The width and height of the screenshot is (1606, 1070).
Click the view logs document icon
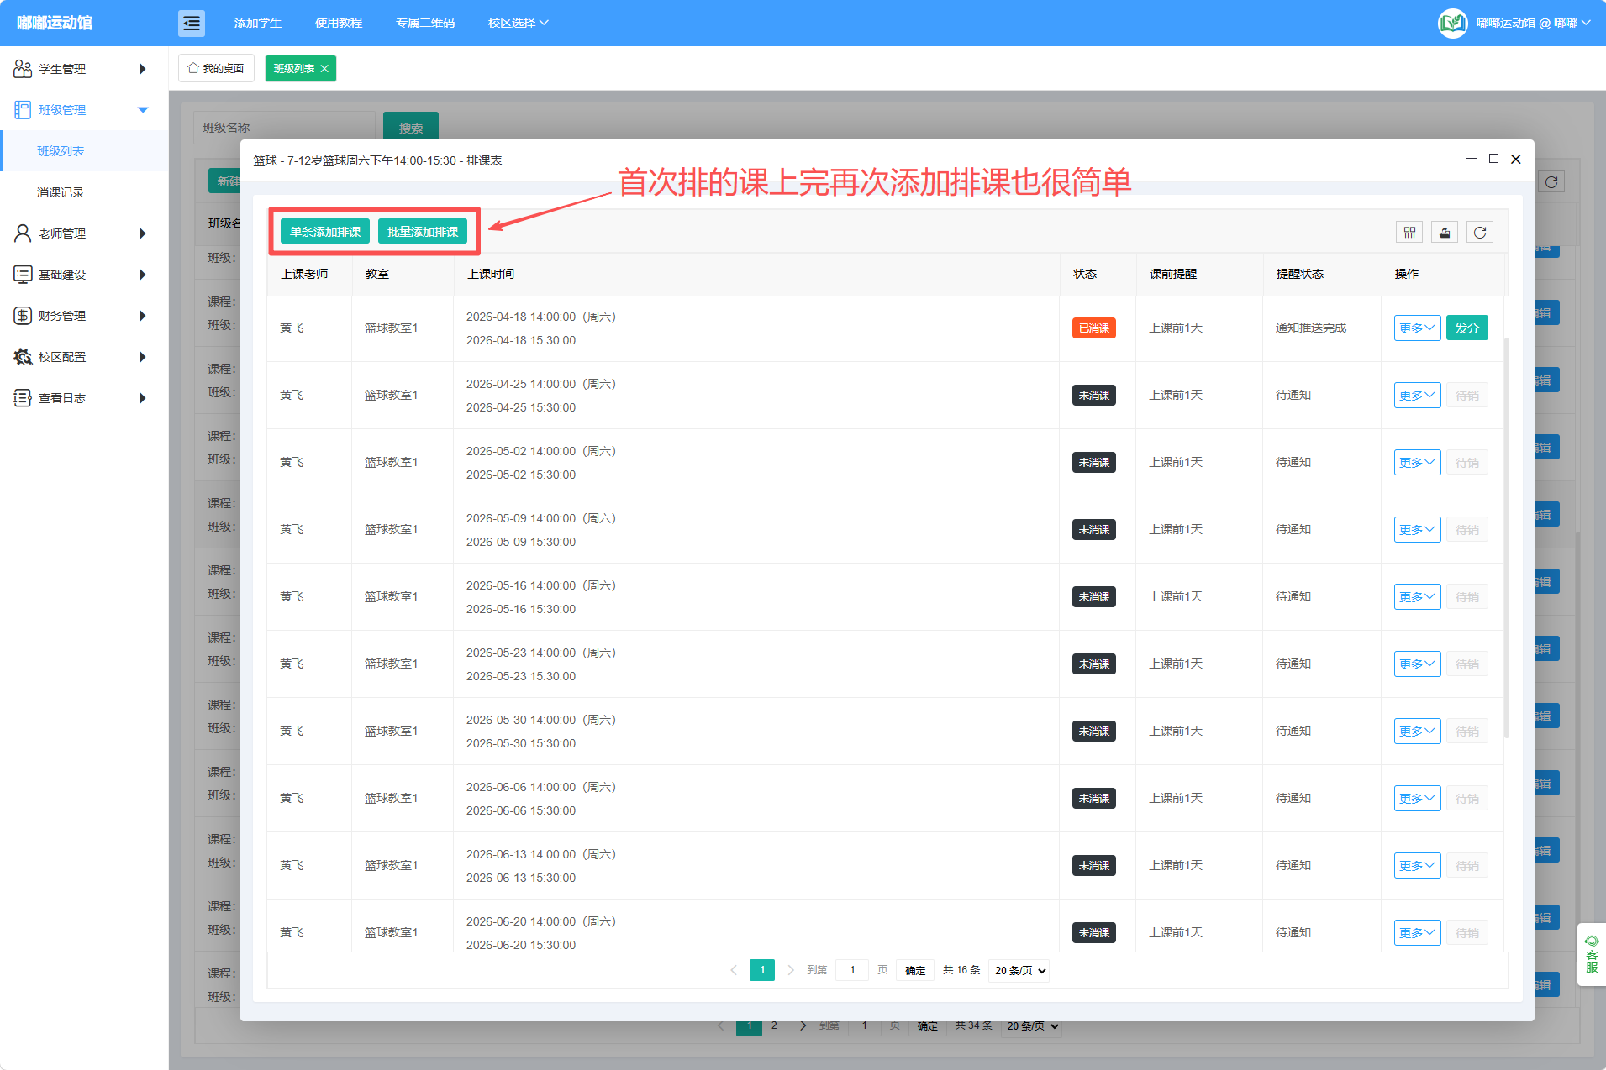(23, 398)
